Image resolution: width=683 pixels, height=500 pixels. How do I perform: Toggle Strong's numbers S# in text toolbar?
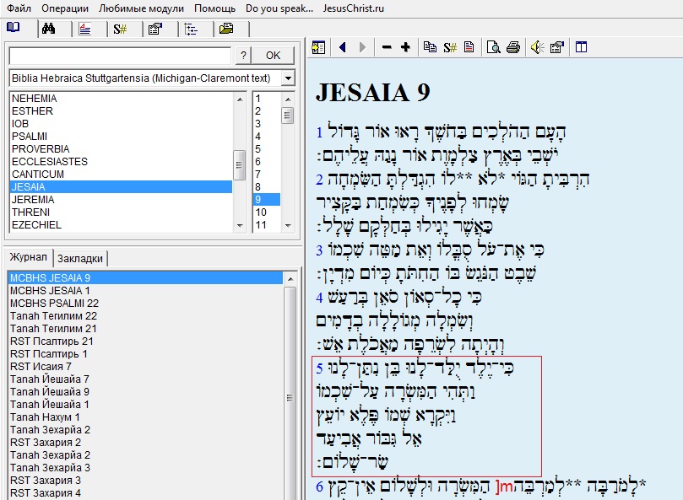tap(450, 47)
